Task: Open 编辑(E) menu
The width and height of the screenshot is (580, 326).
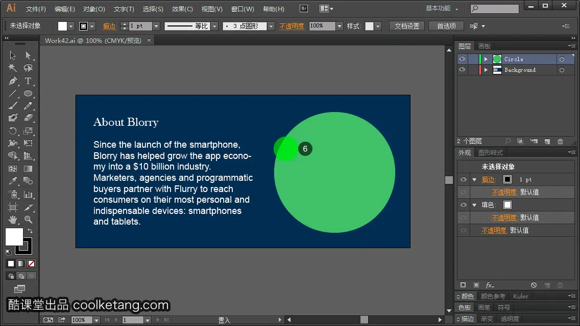Action: (65, 9)
